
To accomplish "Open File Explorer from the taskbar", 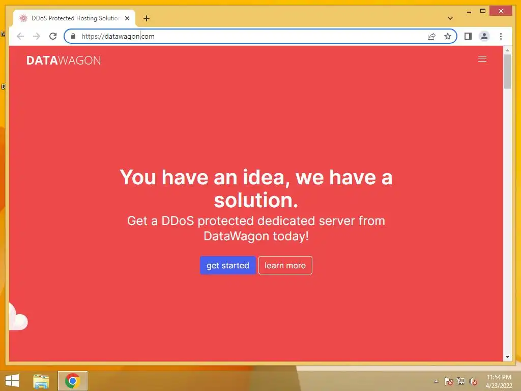I will point(41,381).
